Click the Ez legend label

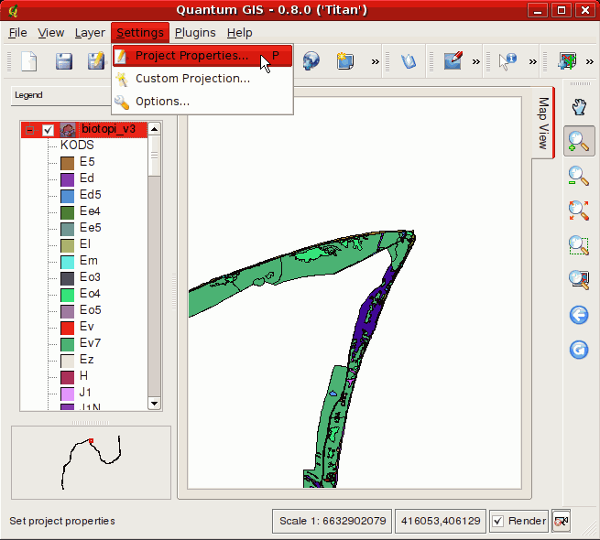coord(86,359)
